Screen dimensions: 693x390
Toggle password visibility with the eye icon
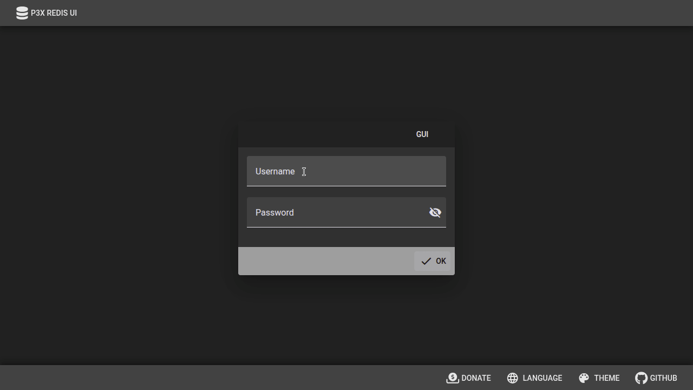coord(435,213)
